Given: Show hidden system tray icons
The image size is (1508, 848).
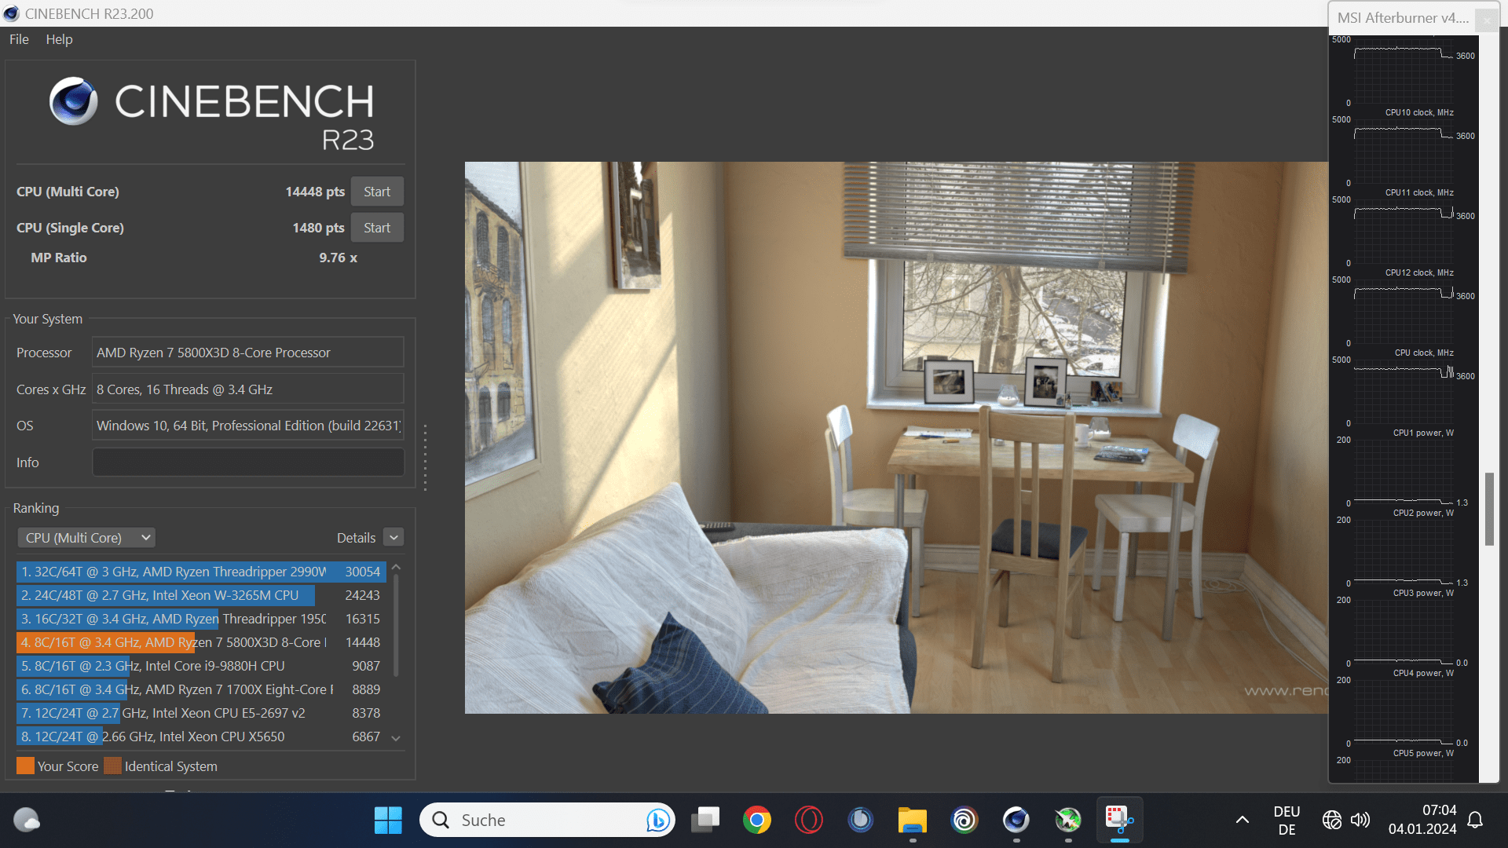Looking at the screenshot, I should pyautogui.click(x=1243, y=820).
